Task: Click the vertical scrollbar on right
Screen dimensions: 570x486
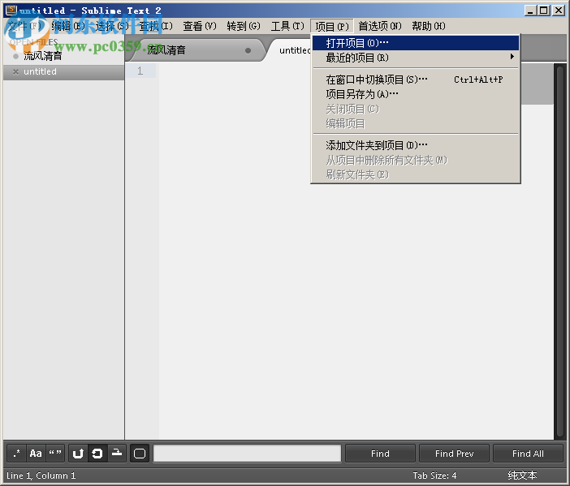Action: [x=559, y=251]
